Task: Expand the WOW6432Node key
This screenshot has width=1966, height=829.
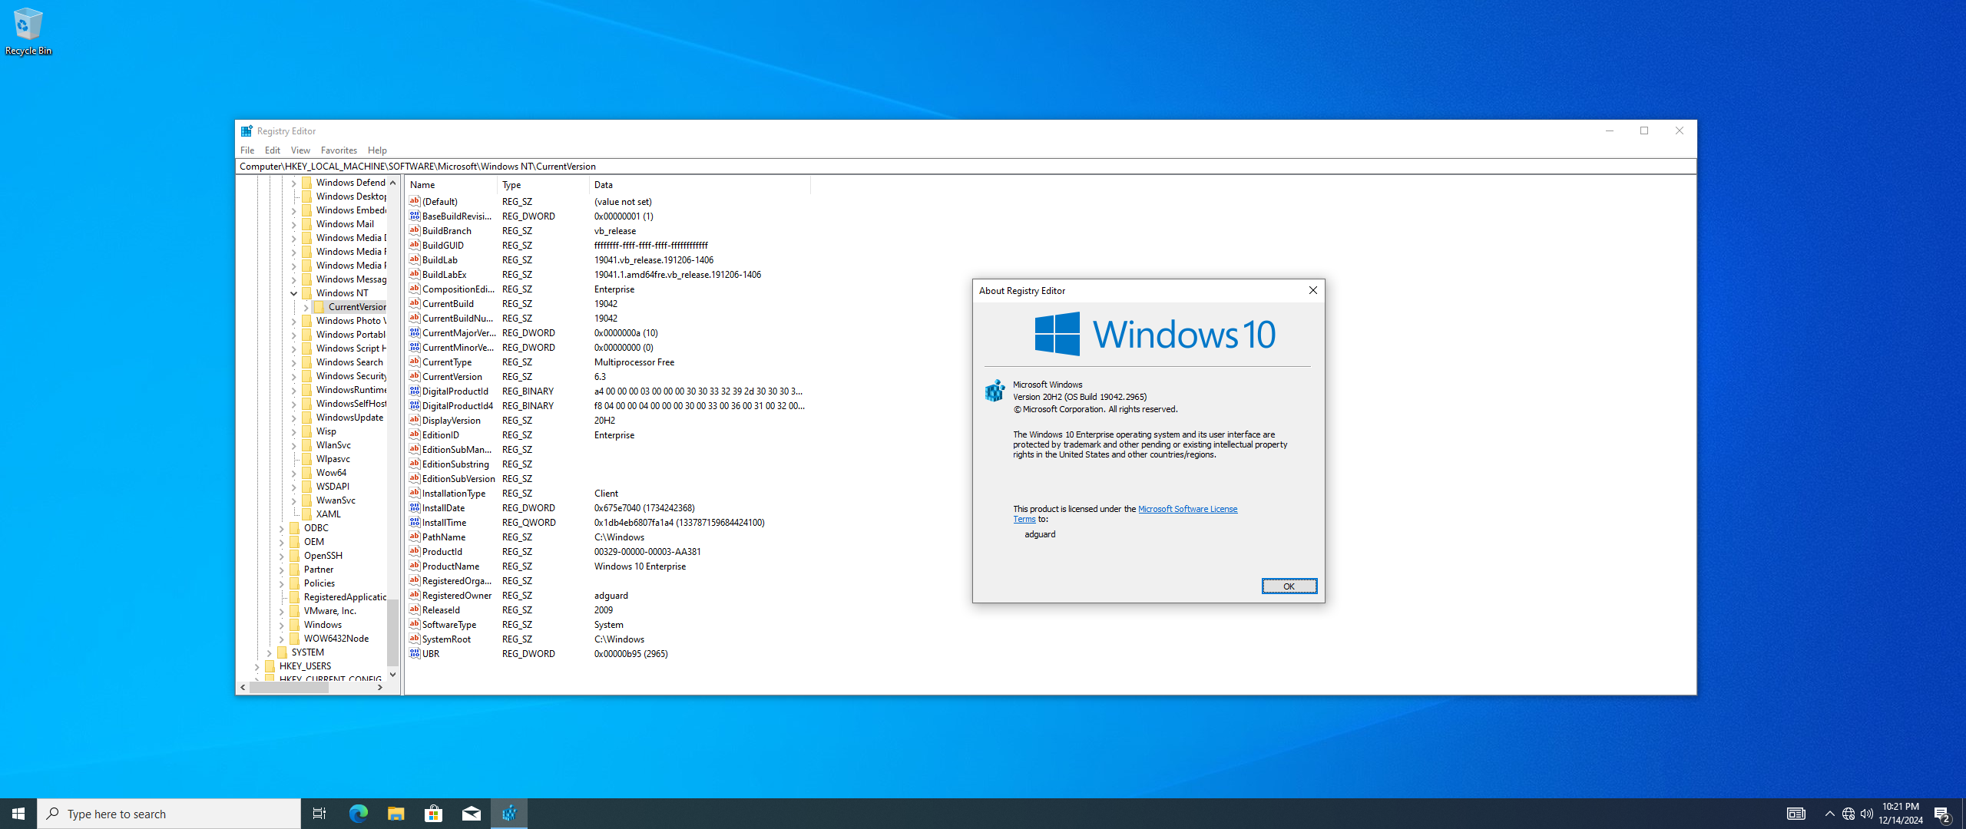Action: point(281,639)
